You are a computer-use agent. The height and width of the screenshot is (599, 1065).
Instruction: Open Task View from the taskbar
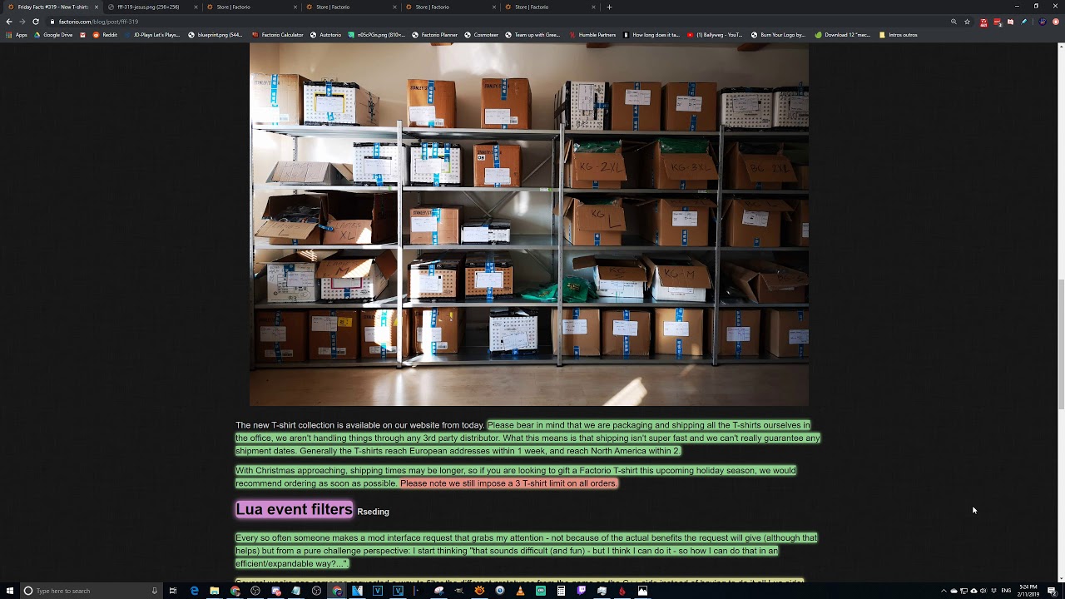click(x=173, y=591)
